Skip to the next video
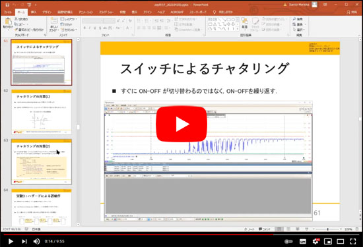 pyautogui.click(x=24, y=241)
